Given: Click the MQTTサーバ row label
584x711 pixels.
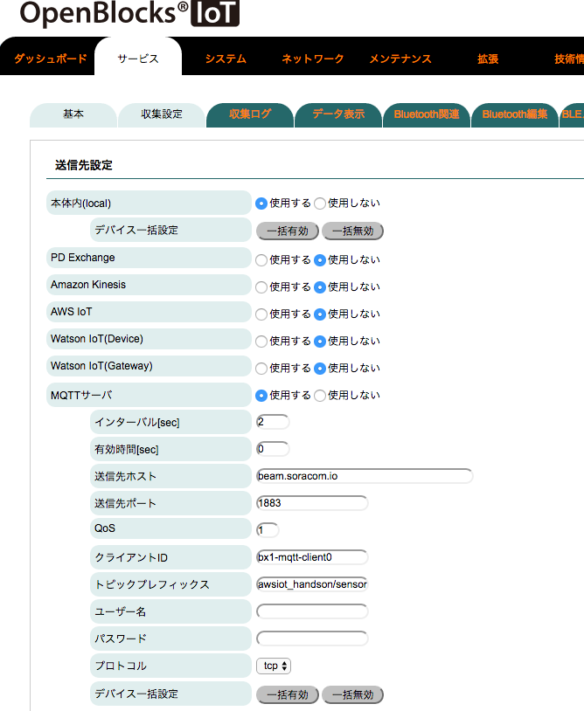Looking at the screenshot, I should 149,395.
